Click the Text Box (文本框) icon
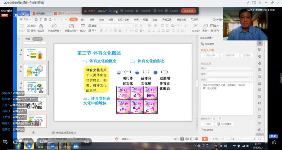Image resolution: width=282 pixels, height=150 pixels. (196, 26)
